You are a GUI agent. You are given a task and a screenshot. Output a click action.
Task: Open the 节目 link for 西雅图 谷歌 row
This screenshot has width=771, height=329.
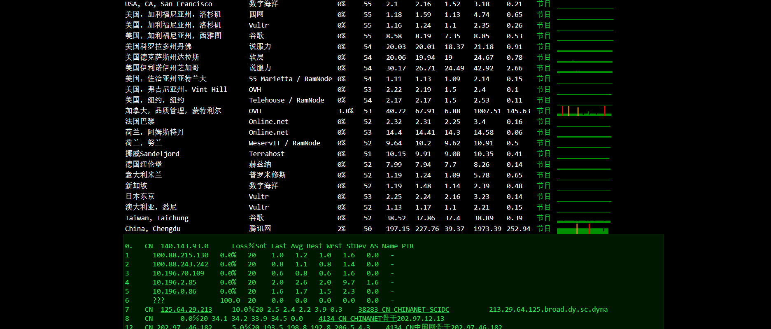(x=543, y=36)
